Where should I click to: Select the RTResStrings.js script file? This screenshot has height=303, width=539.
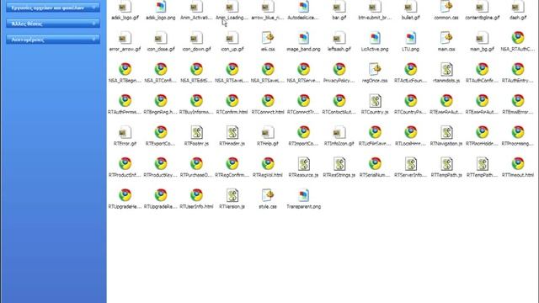339,164
